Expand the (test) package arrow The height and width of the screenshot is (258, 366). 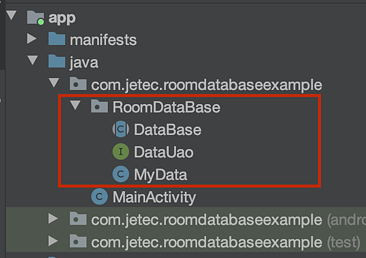(x=53, y=241)
